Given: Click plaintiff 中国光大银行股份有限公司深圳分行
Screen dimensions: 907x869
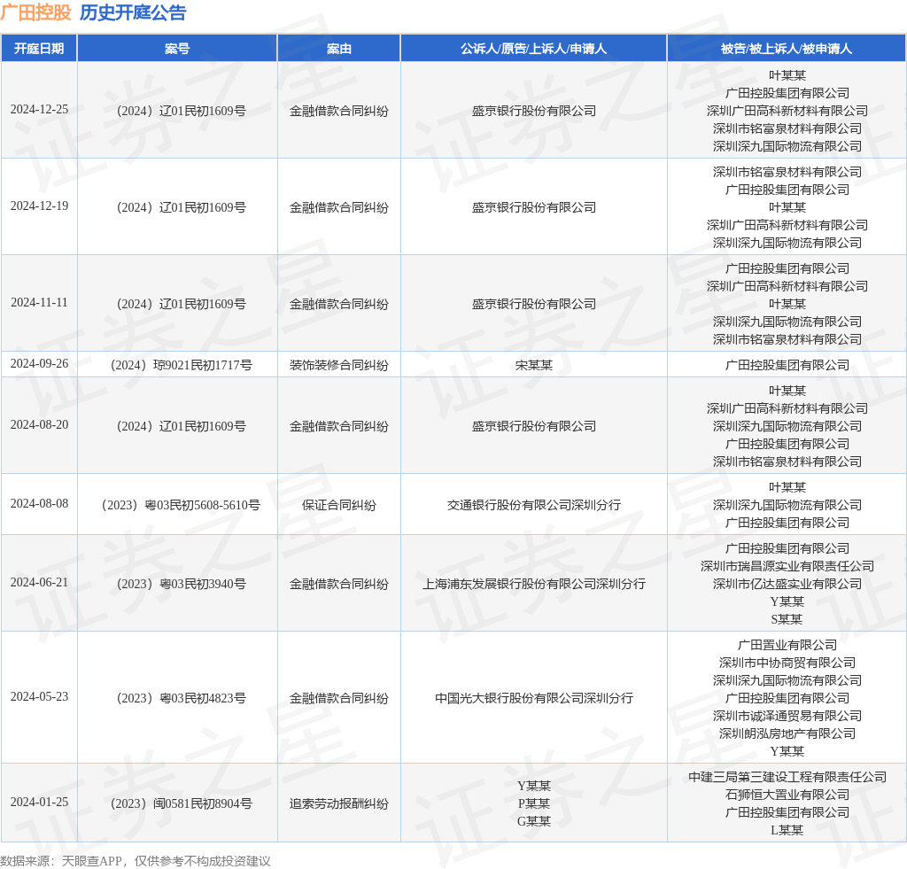Looking at the screenshot, I should (x=534, y=698).
